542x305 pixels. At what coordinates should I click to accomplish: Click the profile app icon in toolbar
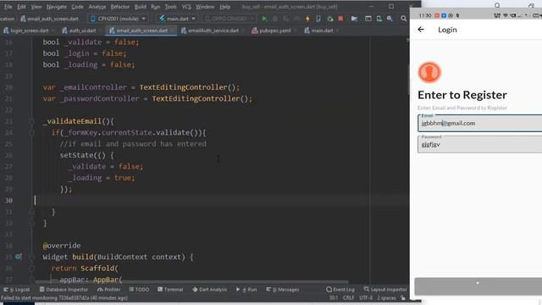[x=296, y=19]
